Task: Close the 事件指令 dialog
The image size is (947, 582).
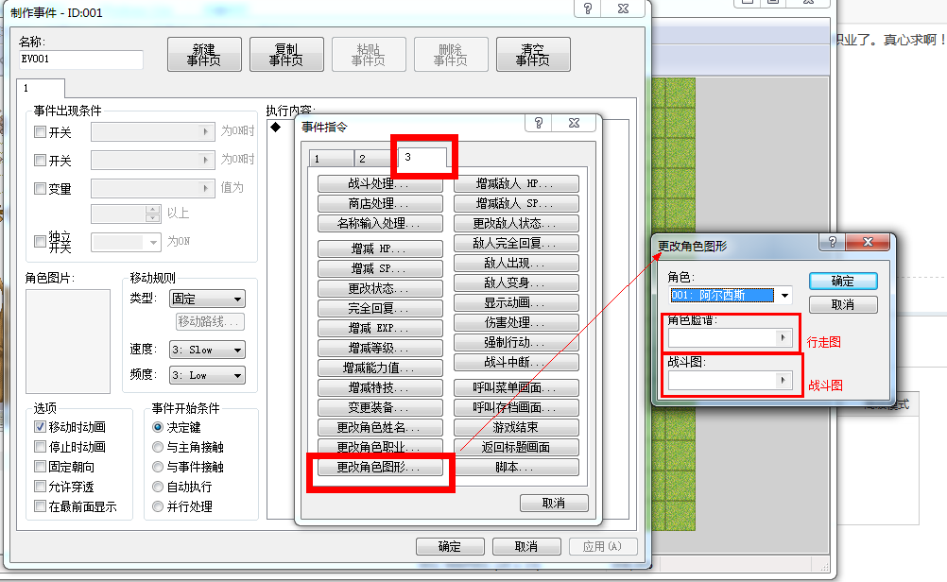Action: tap(575, 123)
